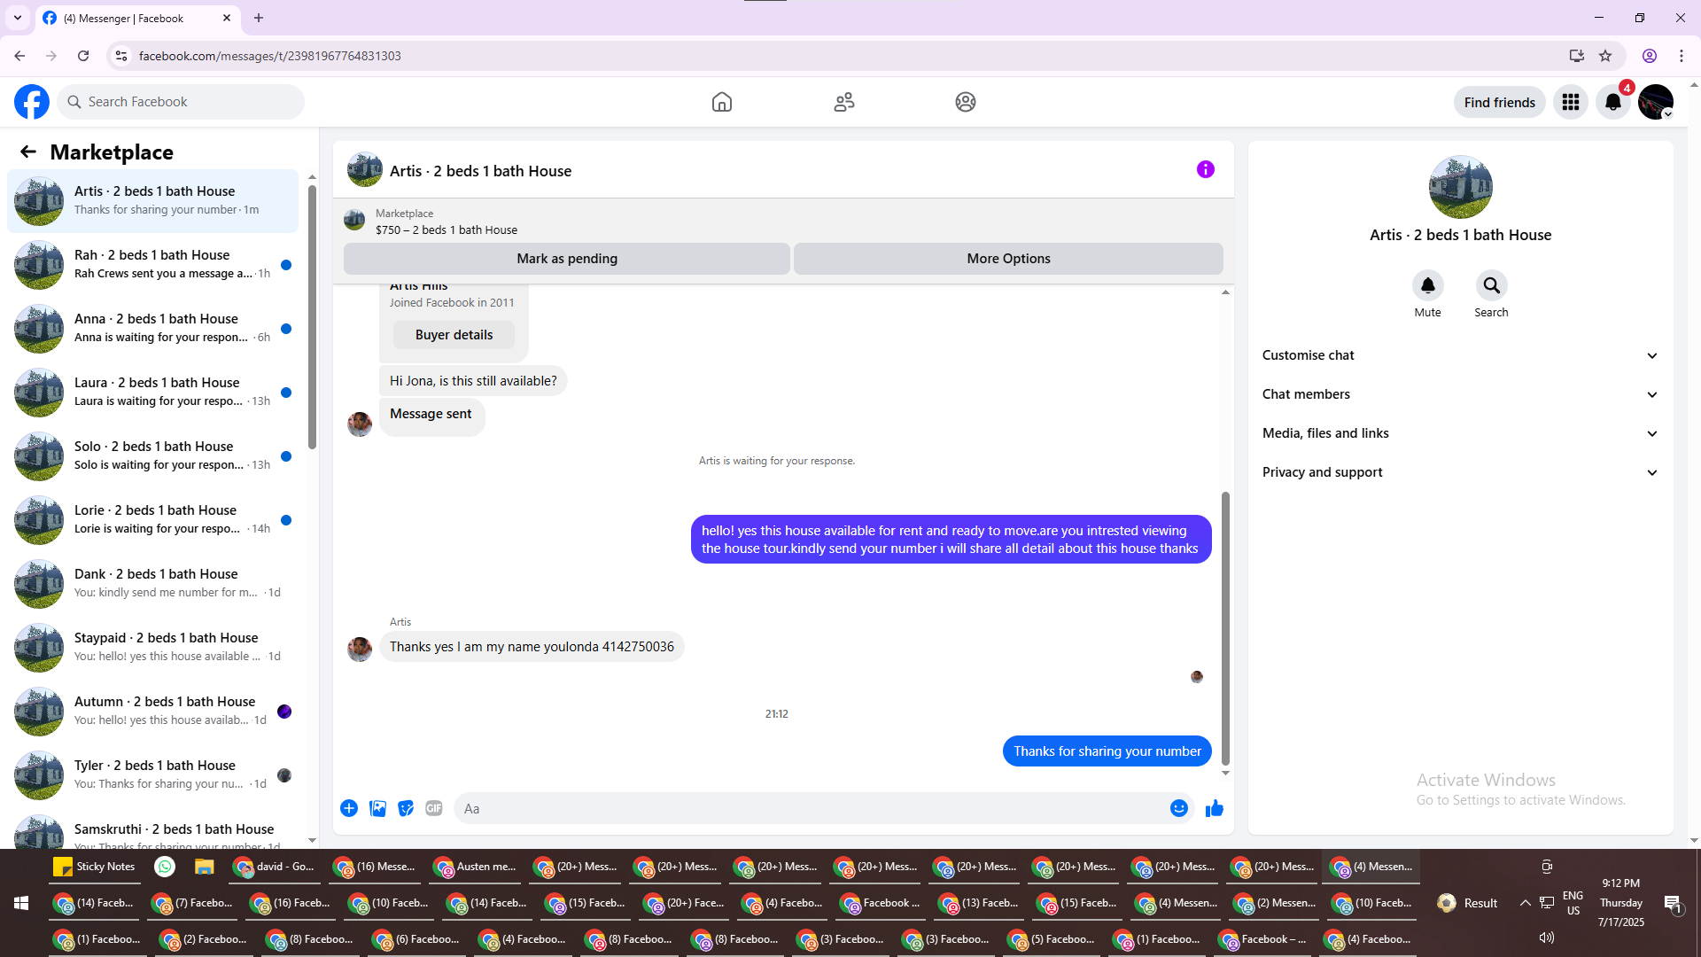Screen dimensions: 1701x957
Task: Open Artis chat profile picture in right panel
Action: [x=1461, y=187]
